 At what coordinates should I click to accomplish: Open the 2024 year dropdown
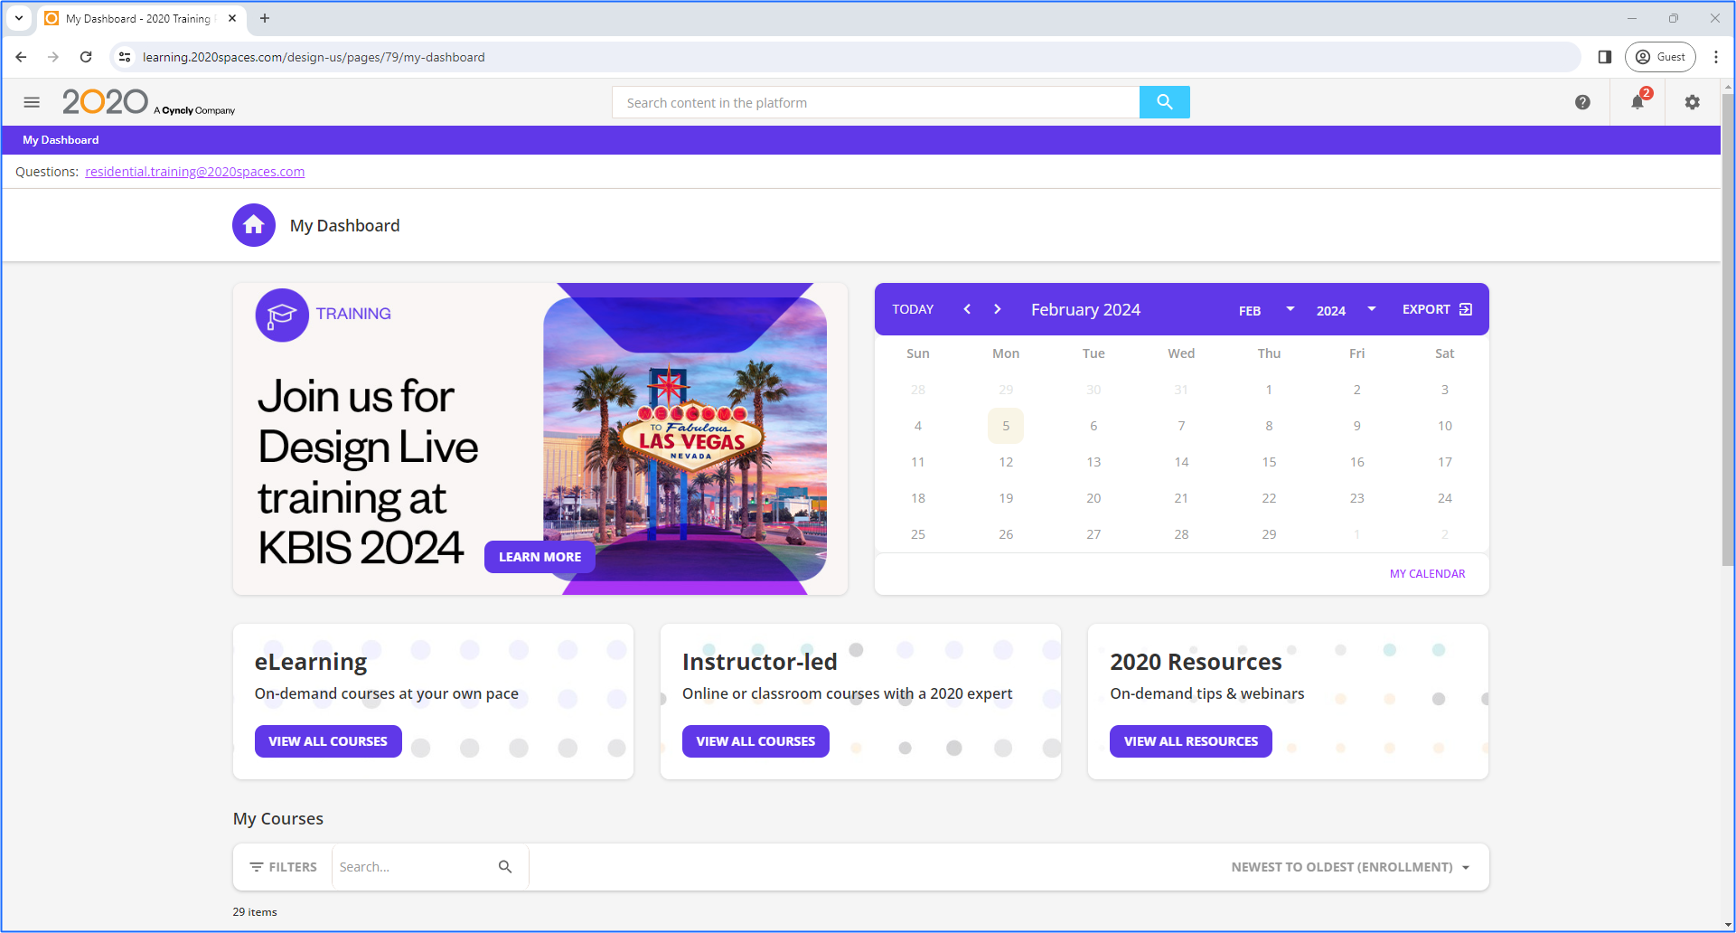[x=1346, y=310]
